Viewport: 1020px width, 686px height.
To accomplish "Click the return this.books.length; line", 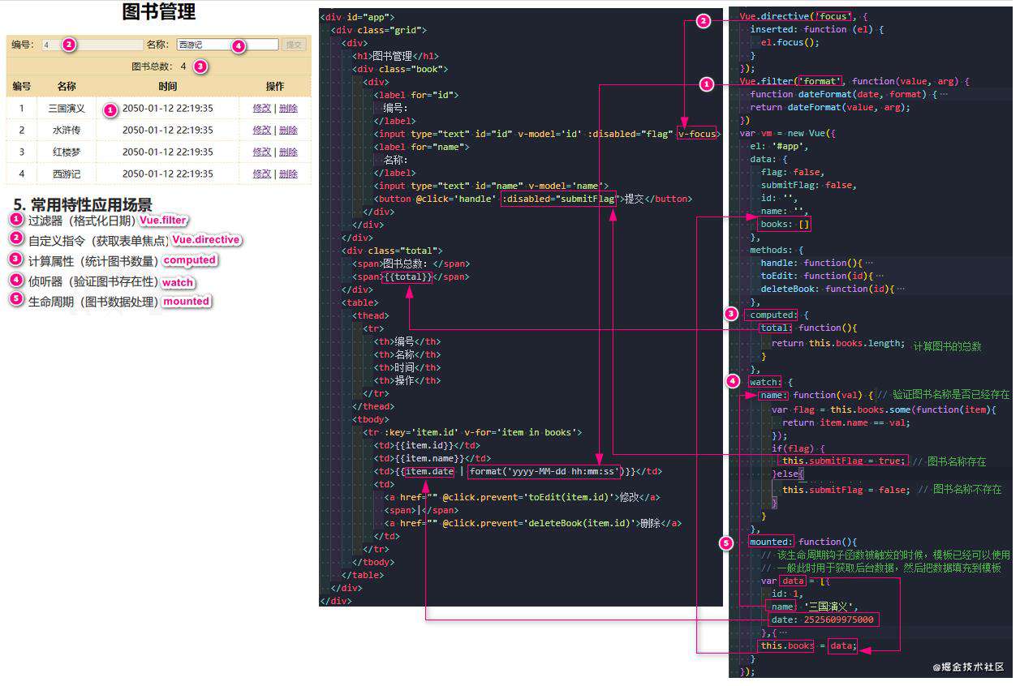I will coord(838,343).
